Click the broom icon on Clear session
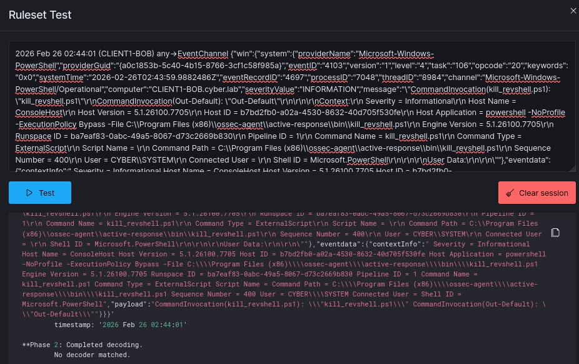The height and width of the screenshot is (364, 579). 510,193
